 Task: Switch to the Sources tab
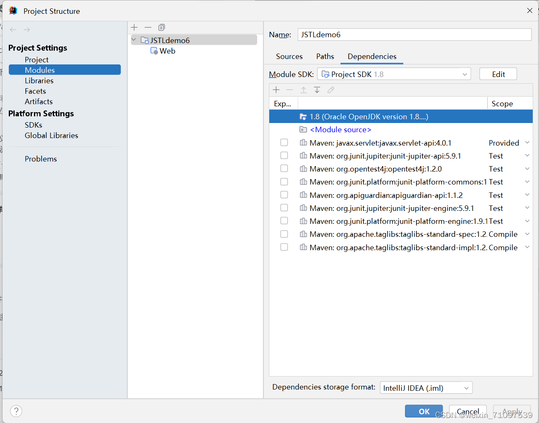coord(289,56)
